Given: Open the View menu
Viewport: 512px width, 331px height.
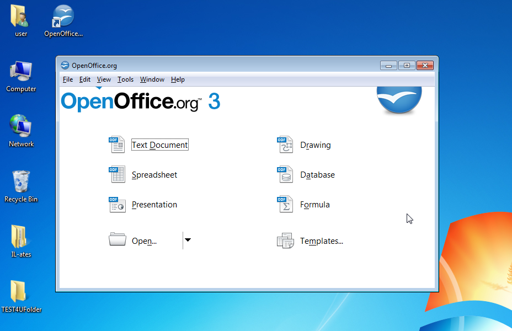Looking at the screenshot, I should pos(104,79).
